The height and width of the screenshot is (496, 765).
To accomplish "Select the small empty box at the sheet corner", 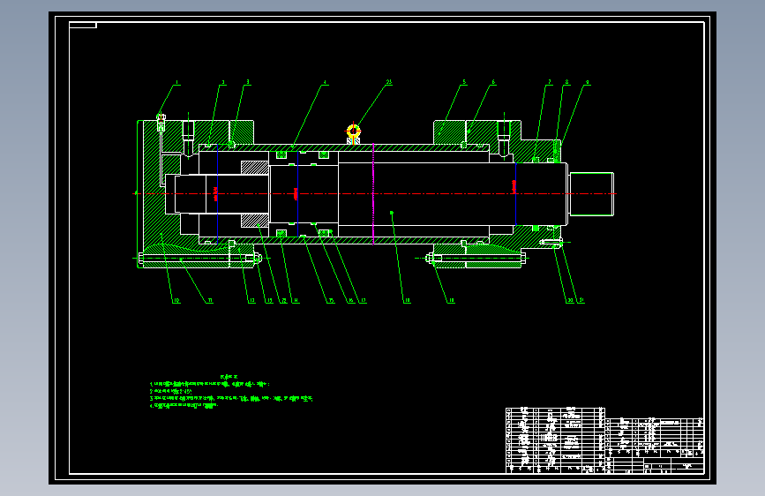I will click(x=83, y=25).
